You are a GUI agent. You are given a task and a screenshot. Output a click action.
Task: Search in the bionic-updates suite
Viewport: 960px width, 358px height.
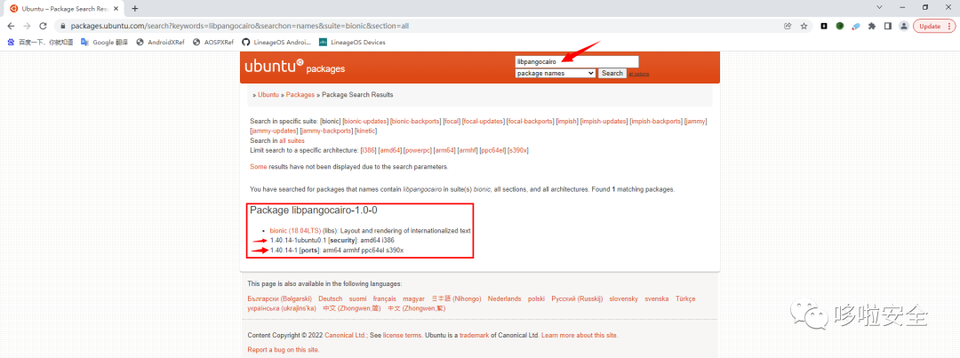pos(364,121)
